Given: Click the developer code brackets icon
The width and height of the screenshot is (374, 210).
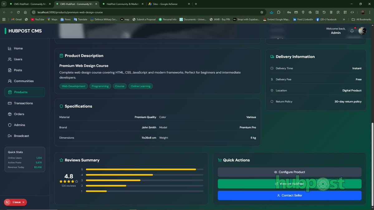Looking at the screenshot, I should tap(352, 12).
